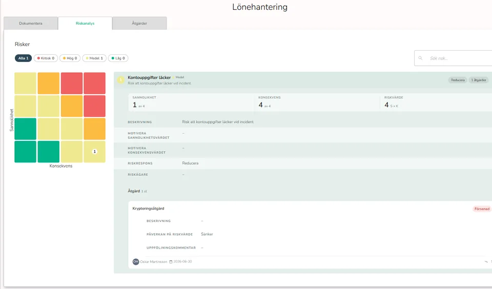Click the matrix cell marked 1

[94, 152]
